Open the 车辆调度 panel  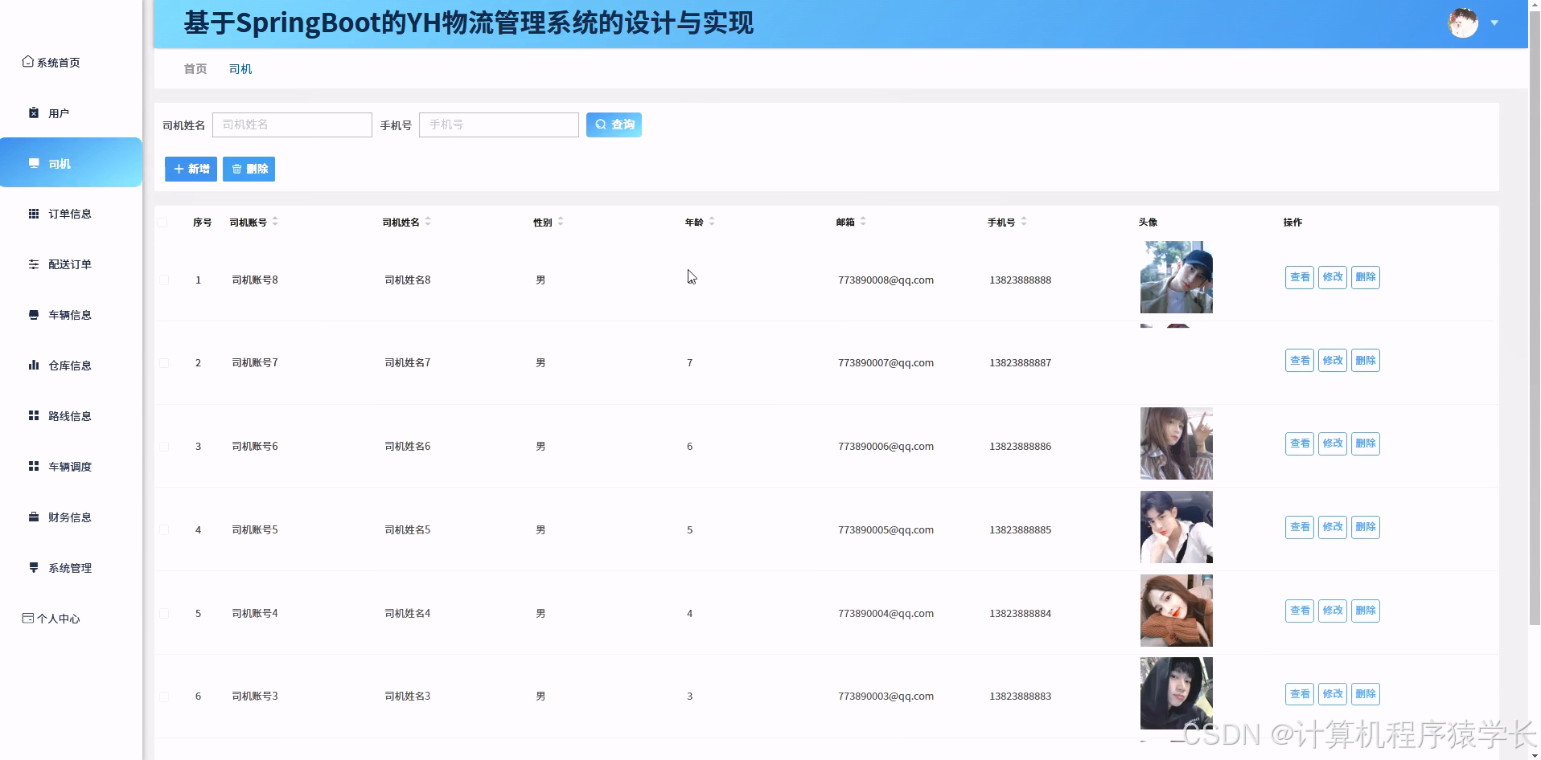pos(69,466)
